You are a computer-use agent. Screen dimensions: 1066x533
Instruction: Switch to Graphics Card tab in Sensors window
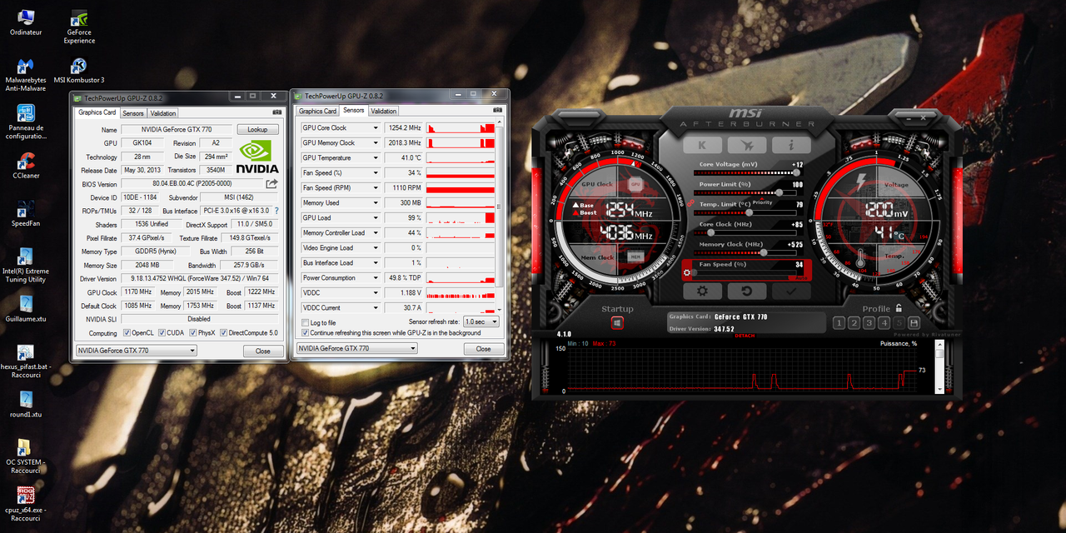(318, 111)
